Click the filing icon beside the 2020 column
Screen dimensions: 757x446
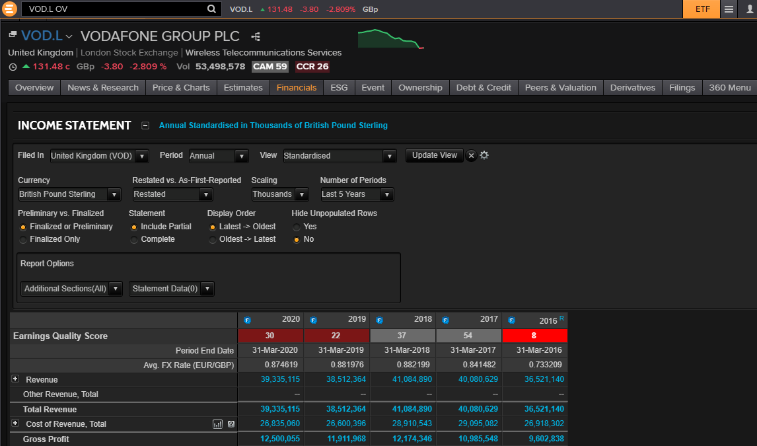pos(248,320)
